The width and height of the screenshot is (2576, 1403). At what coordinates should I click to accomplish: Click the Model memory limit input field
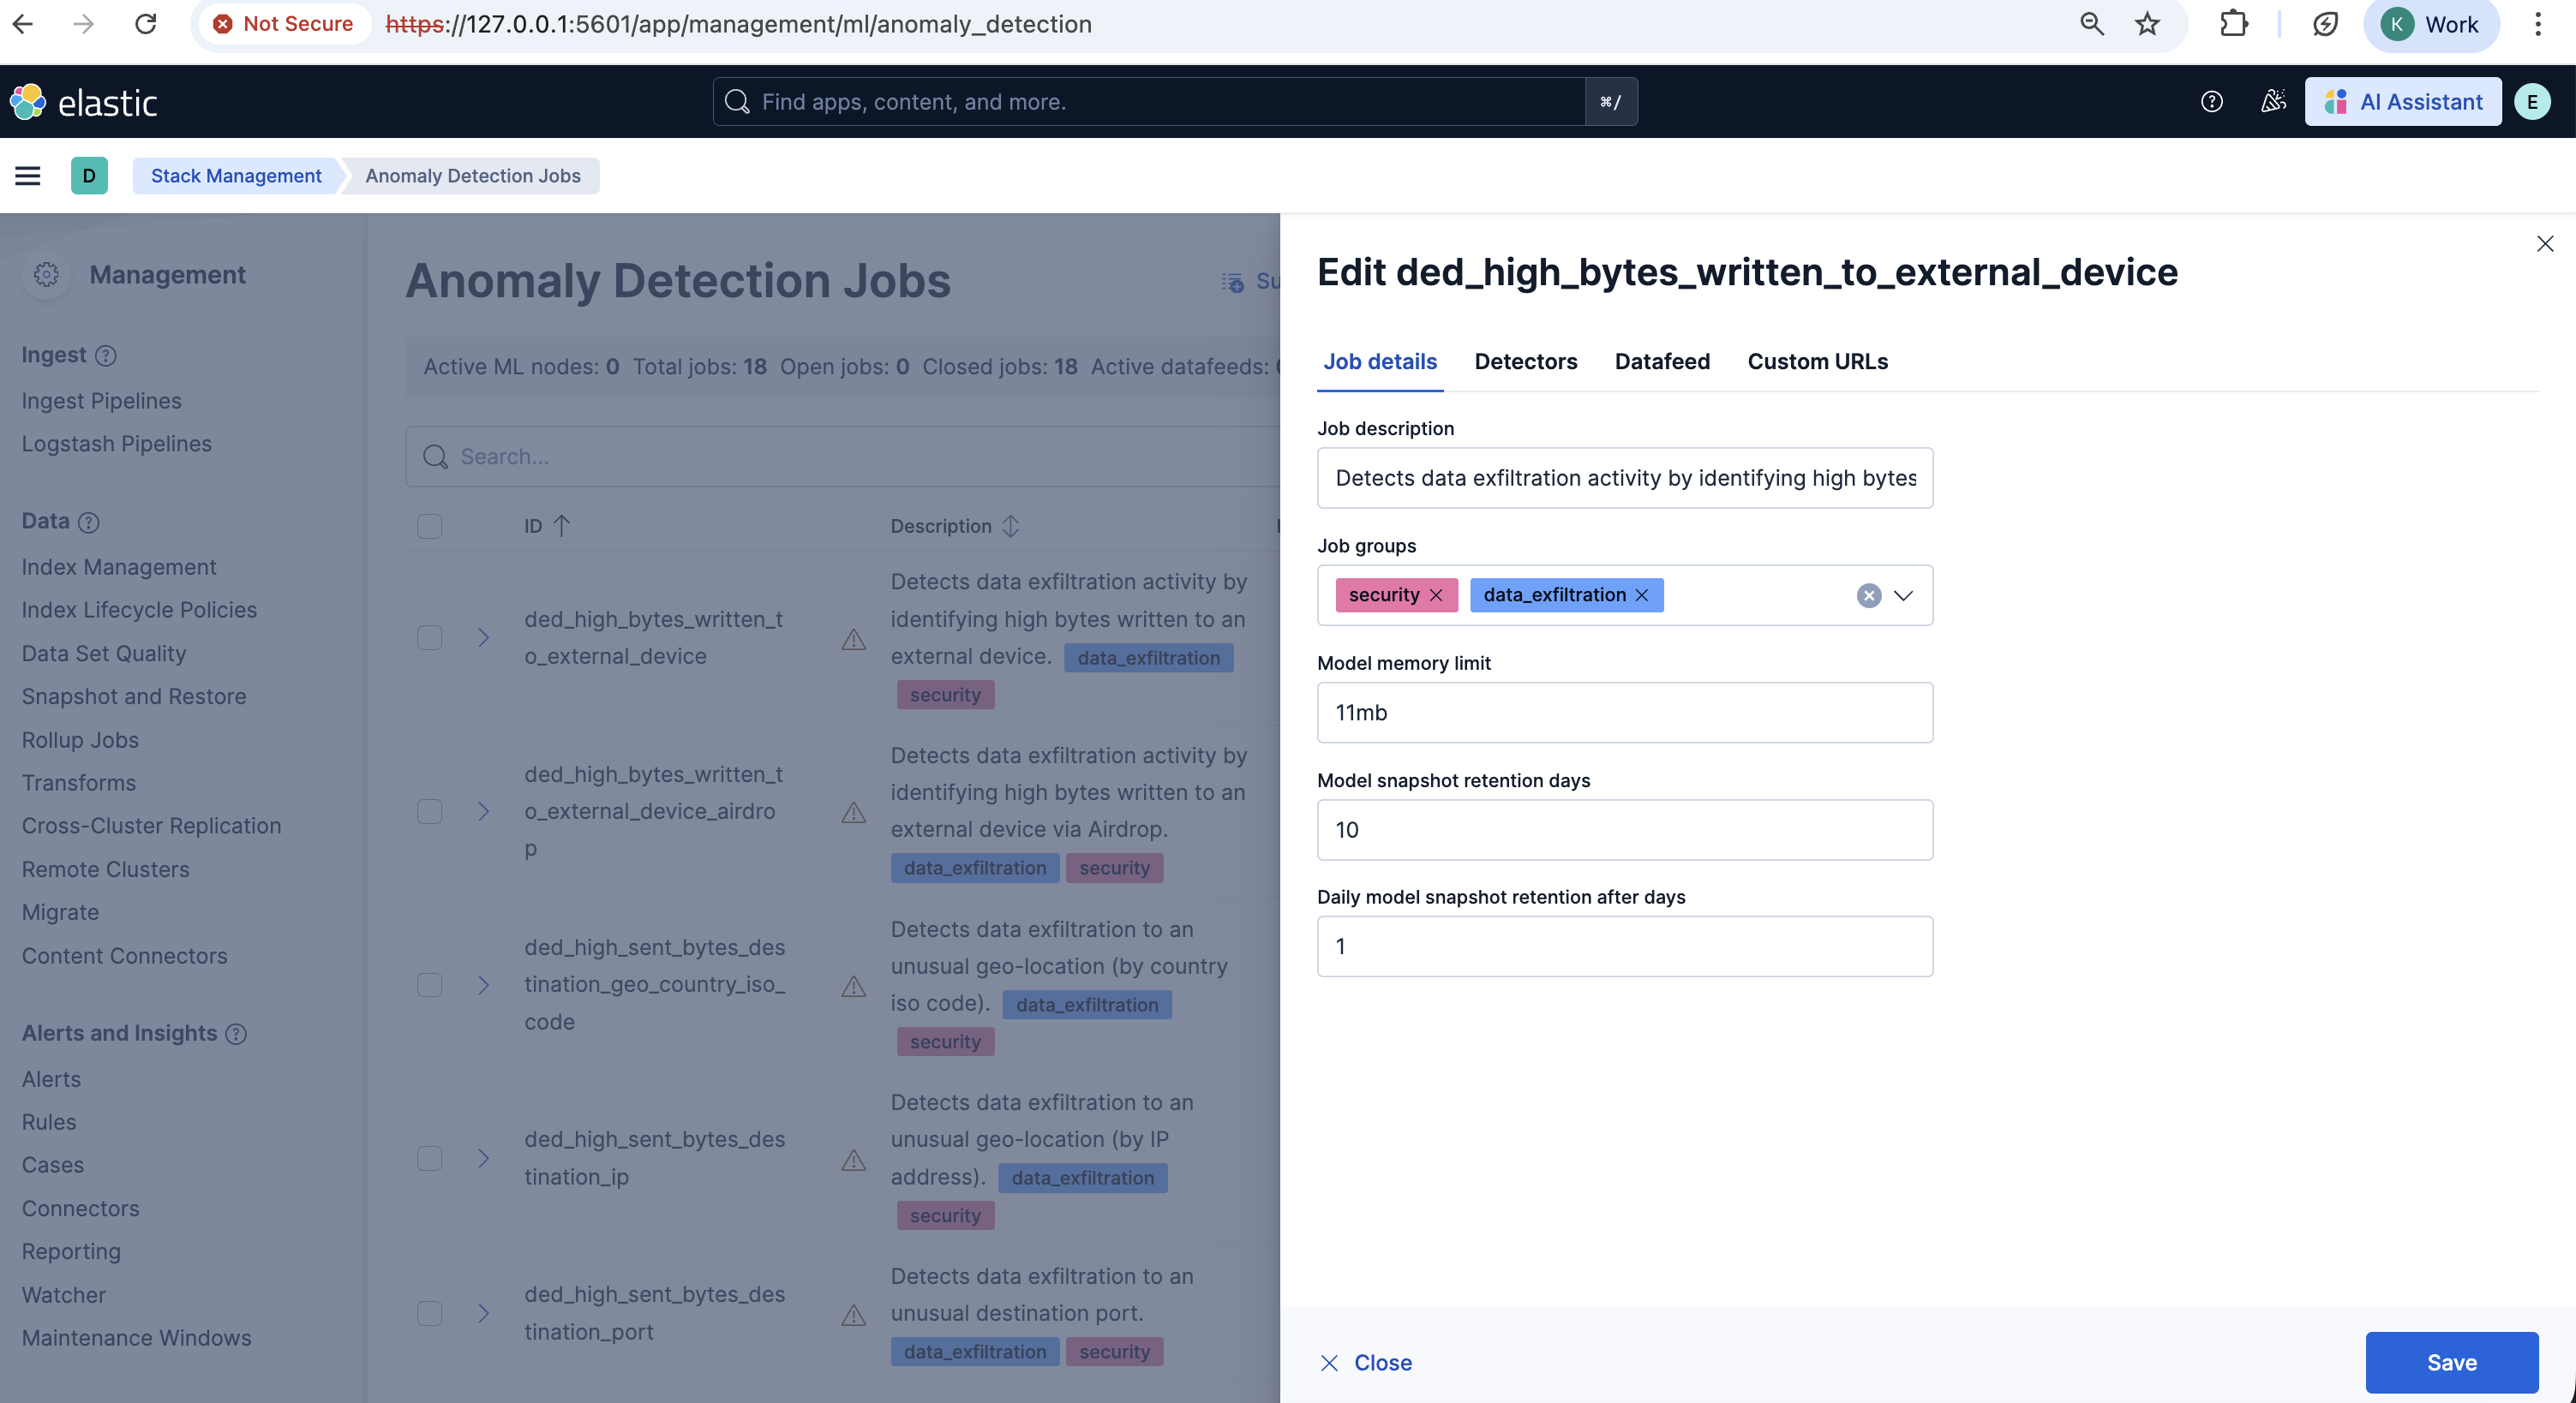(x=1624, y=712)
